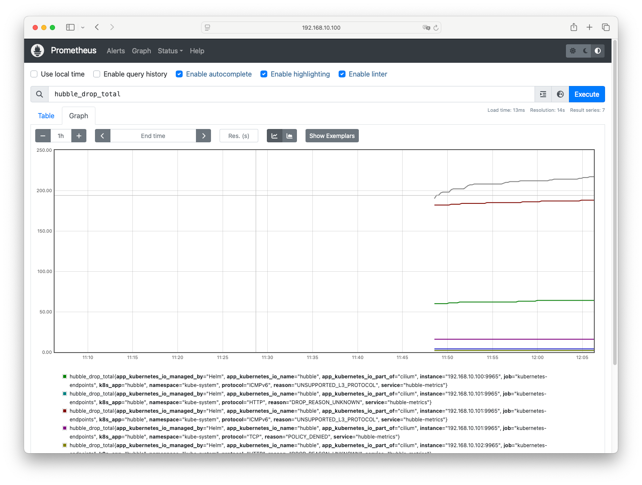Click the olive legend swatch for 192.168.10.102 series

click(65, 445)
